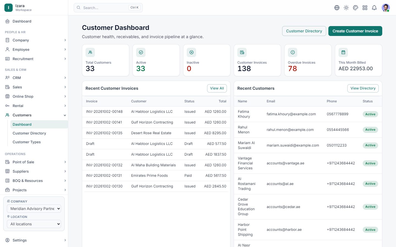Click invoice INV-20261002-00148
This screenshot has width=396, height=247.
pyautogui.click(x=104, y=112)
